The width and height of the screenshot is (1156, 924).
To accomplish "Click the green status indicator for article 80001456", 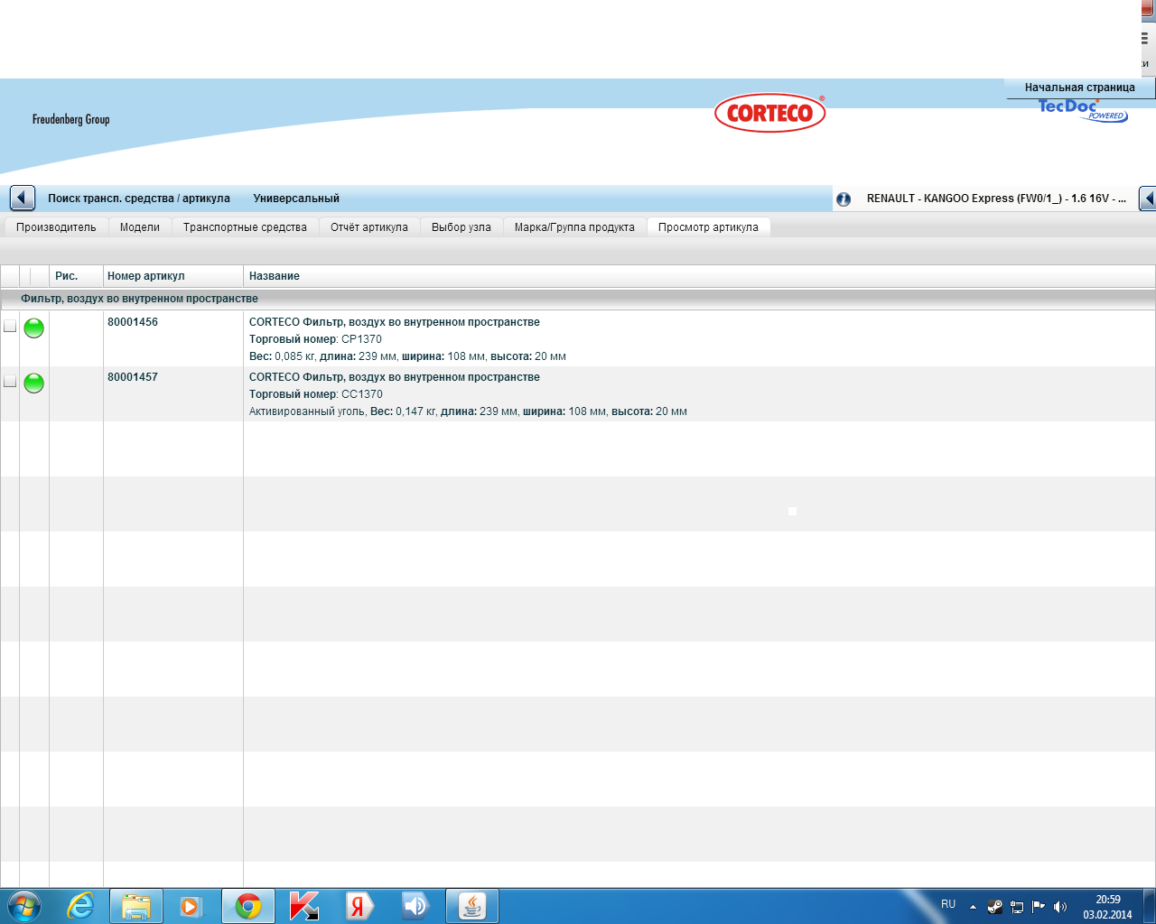I will (x=33, y=328).
